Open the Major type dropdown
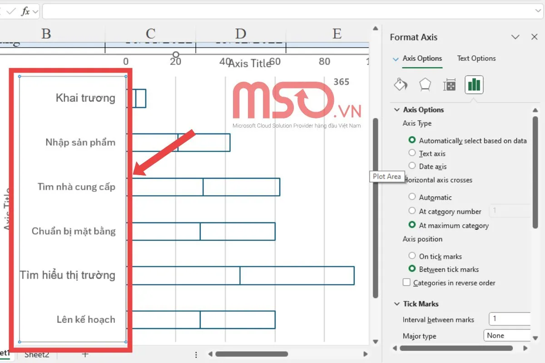Viewport: 545px width, 363px height. [508, 336]
